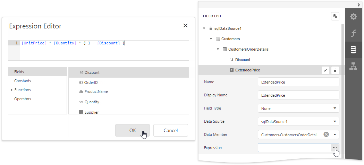The width and height of the screenshot is (364, 165).
Task: Click the add calculated field icon
Action: point(335,16)
